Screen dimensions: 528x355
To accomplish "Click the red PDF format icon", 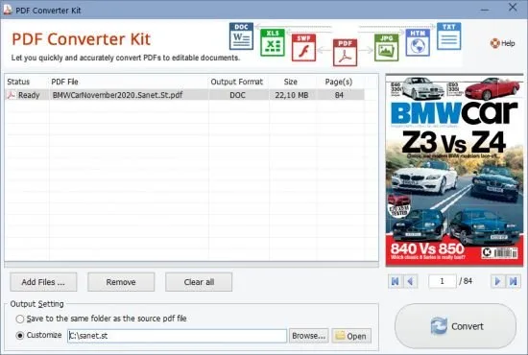I will (345, 53).
